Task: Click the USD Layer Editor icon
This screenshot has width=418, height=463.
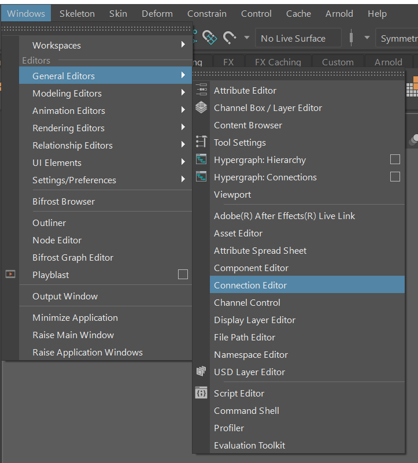Action: [201, 372]
